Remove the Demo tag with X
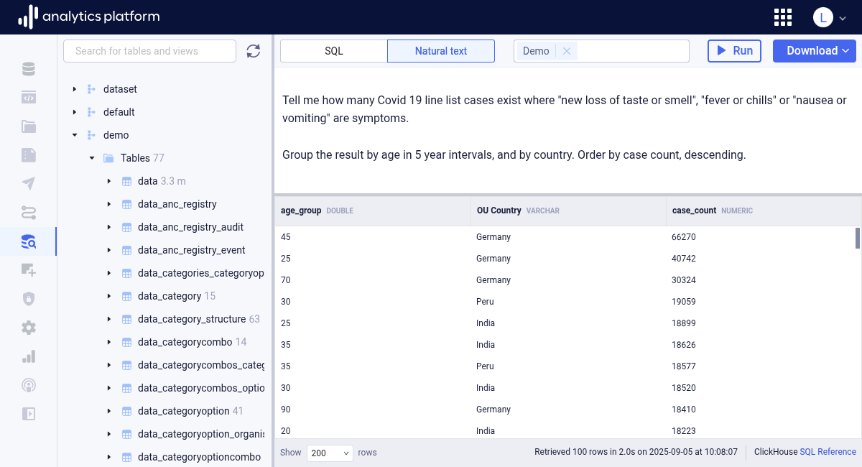Screen dimensions: 862x467 (567, 51)
